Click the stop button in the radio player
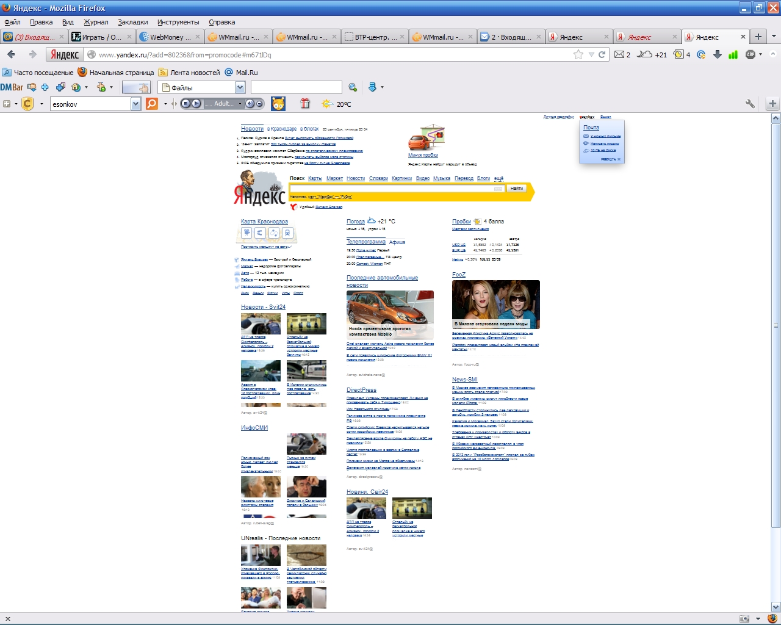 (x=186, y=104)
